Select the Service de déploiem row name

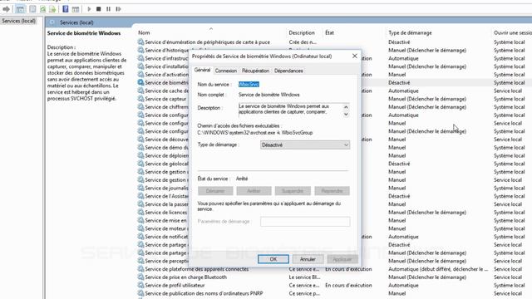tap(166, 155)
